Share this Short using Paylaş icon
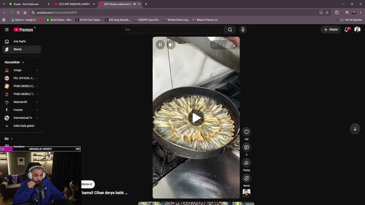365x205 pixels. coord(247,163)
